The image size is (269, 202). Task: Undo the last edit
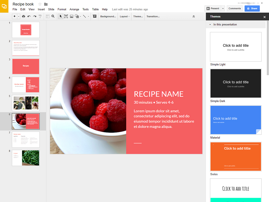[29, 16]
